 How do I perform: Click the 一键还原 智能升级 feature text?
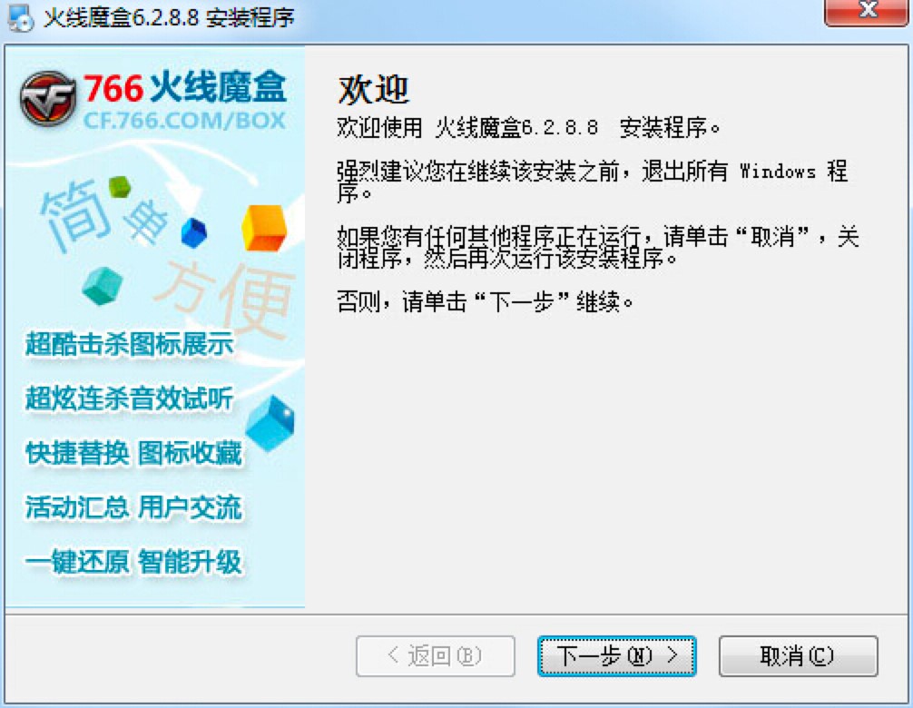pos(133,562)
